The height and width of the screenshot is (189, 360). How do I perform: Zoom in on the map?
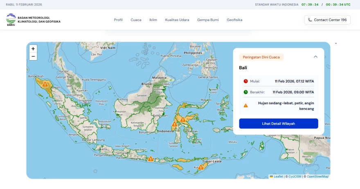click(33, 49)
